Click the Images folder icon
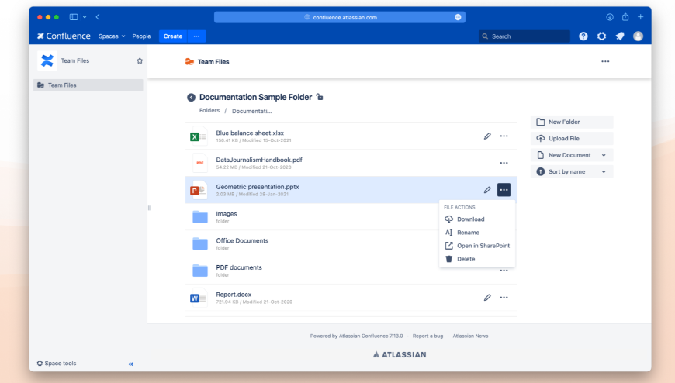The height and width of the screenshot is (383, 675). pyautogui.click(x=199, y=216)
